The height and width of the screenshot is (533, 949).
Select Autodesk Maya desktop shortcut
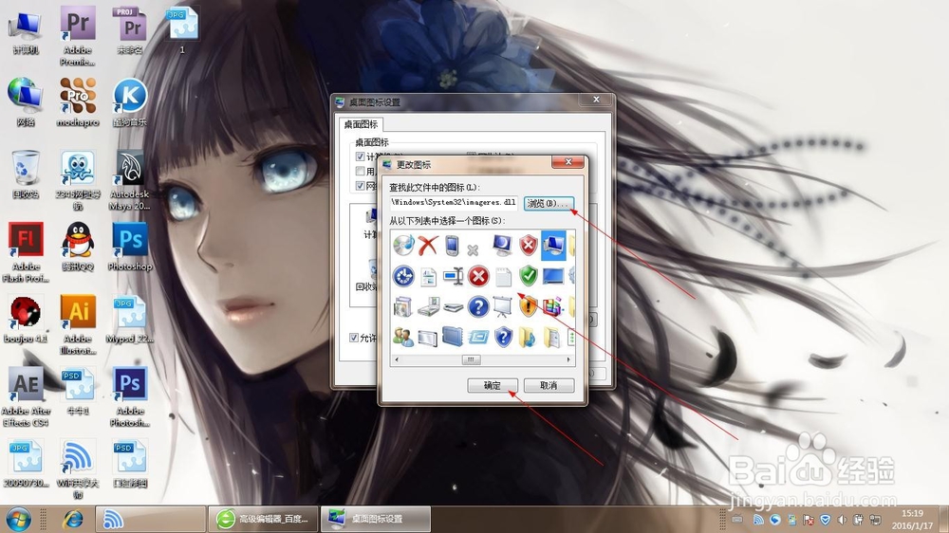[x=129, y=180]
